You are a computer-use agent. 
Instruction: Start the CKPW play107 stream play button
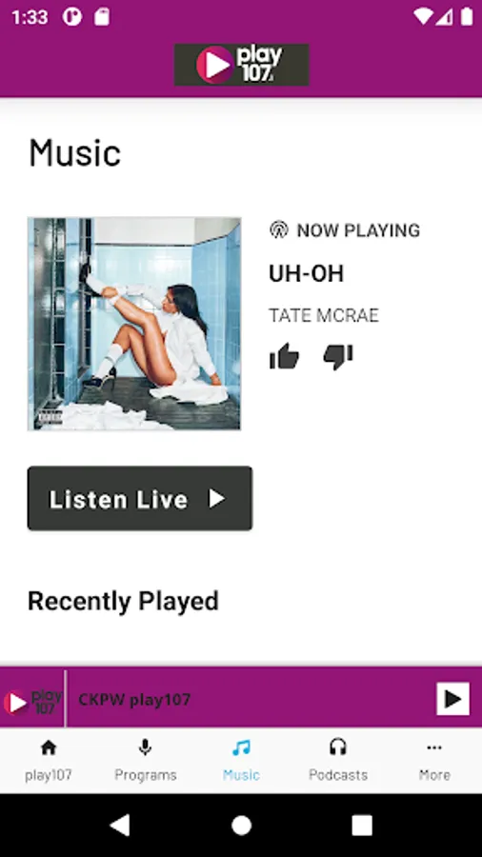coord(453,699)
